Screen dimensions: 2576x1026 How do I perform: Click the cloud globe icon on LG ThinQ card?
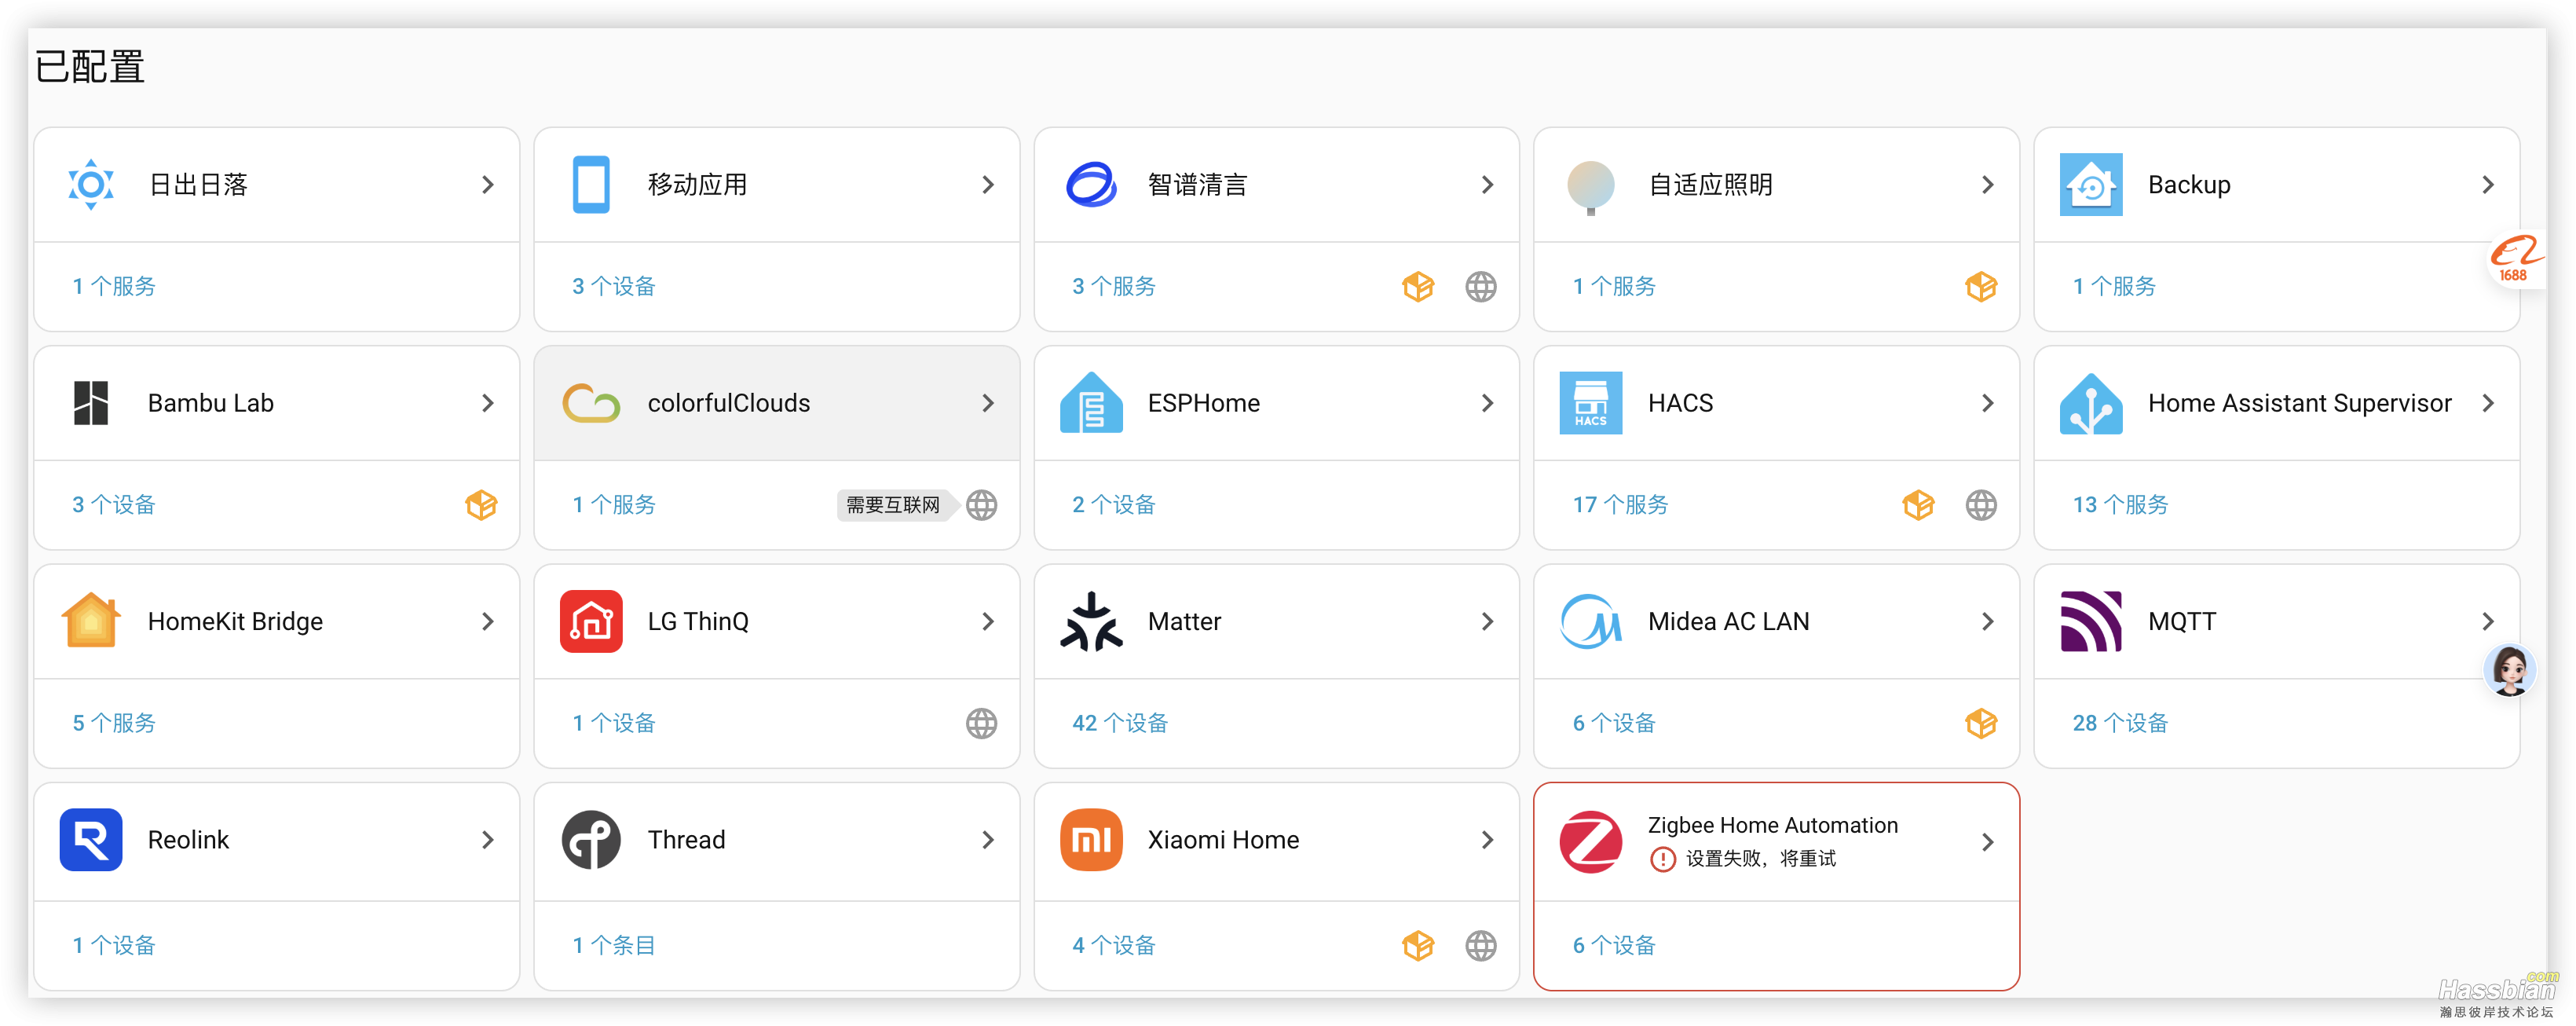pyautogui.click(x=981, y=723)
